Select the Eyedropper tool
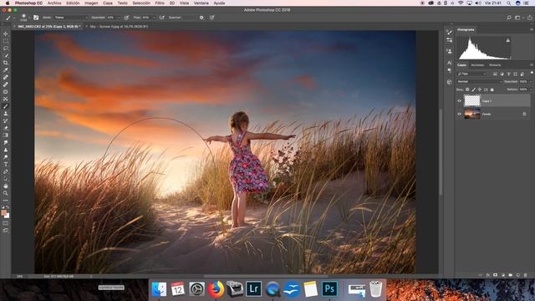This screenshot has height=301, width=535. click(6, 70)
